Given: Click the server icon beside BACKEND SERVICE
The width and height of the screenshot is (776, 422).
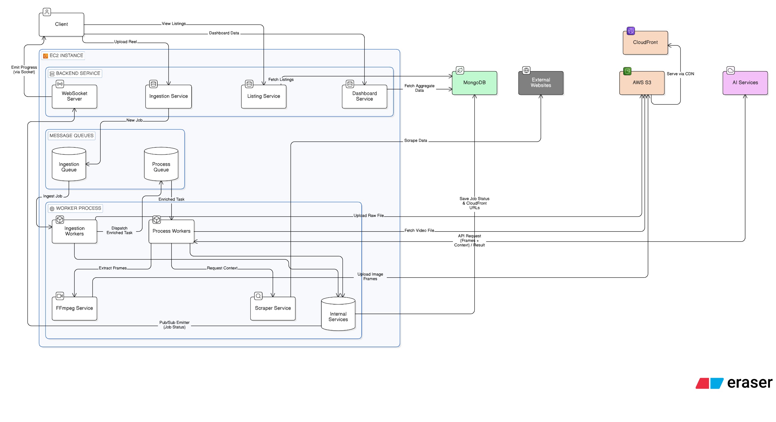Looking at the screenshot, I should tap(52, 74).
